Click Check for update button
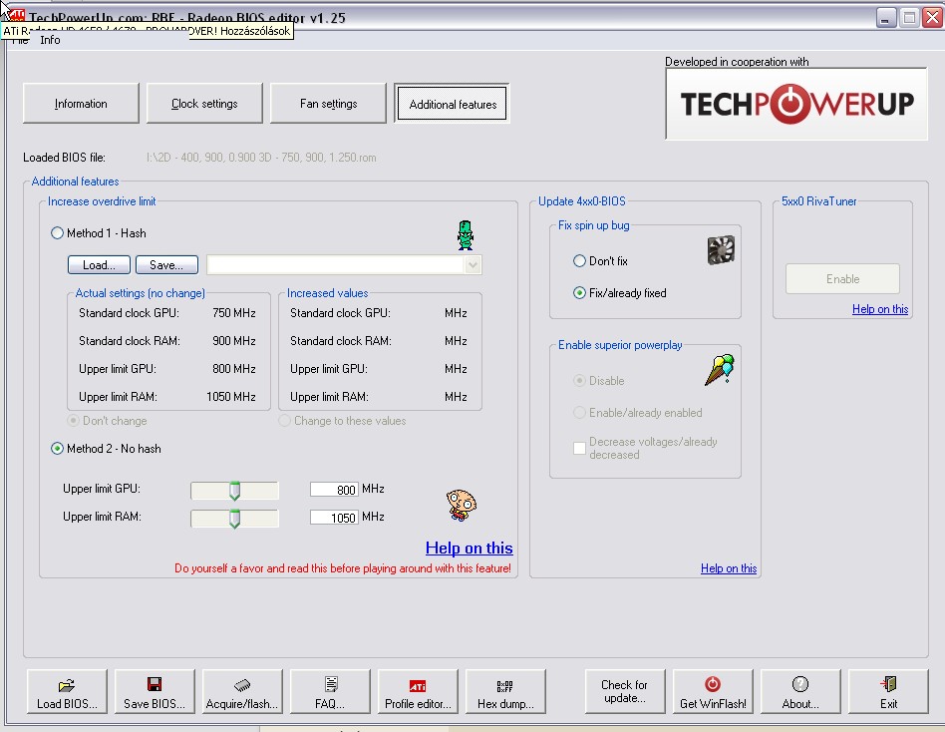This screenshot has width=945, height=732. point(625,691)
